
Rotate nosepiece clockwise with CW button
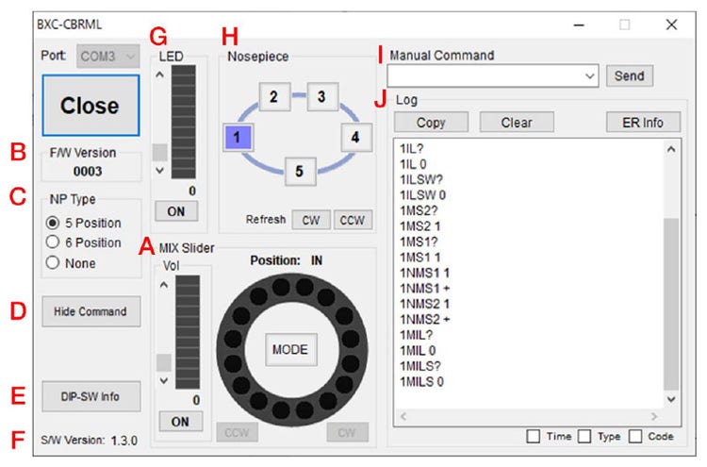point(309,220)
